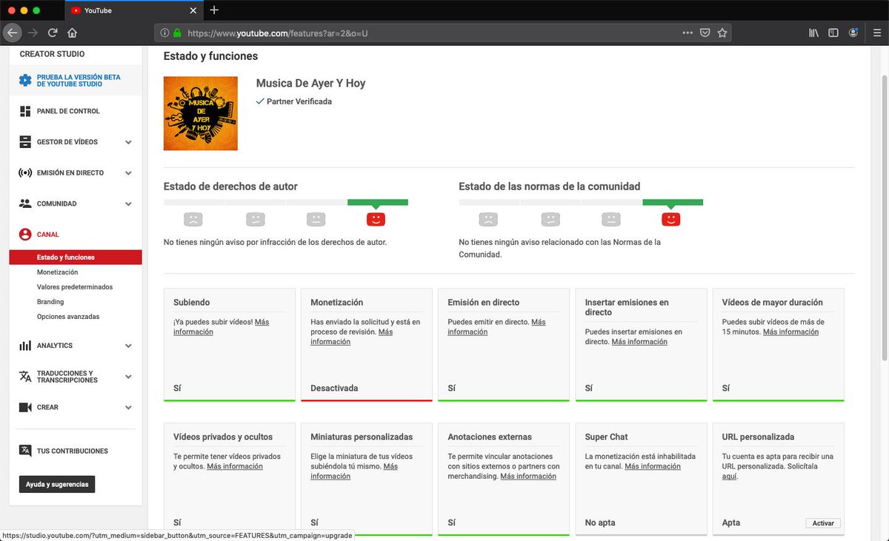Click Ayuda y sugerencias button
This screenshot has width=889, height=541.
pyautogui.click(x=57, y=484)
